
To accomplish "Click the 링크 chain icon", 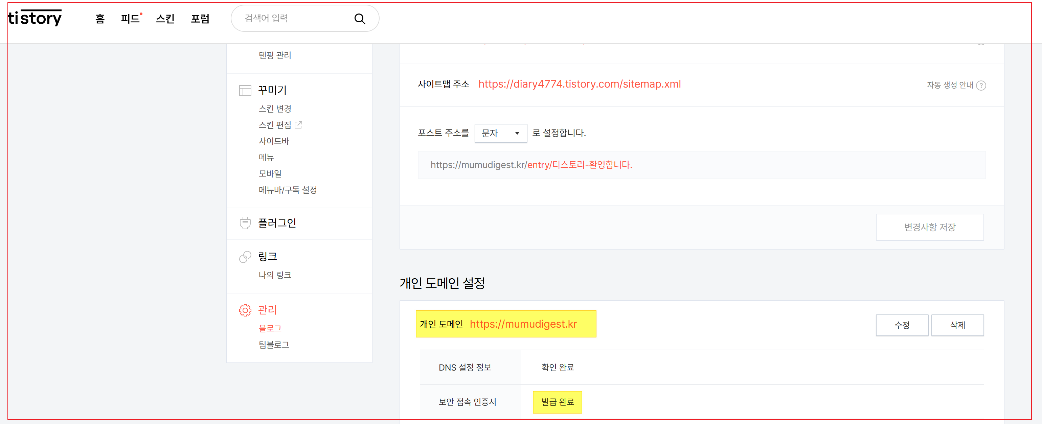I will coord(245,256).
